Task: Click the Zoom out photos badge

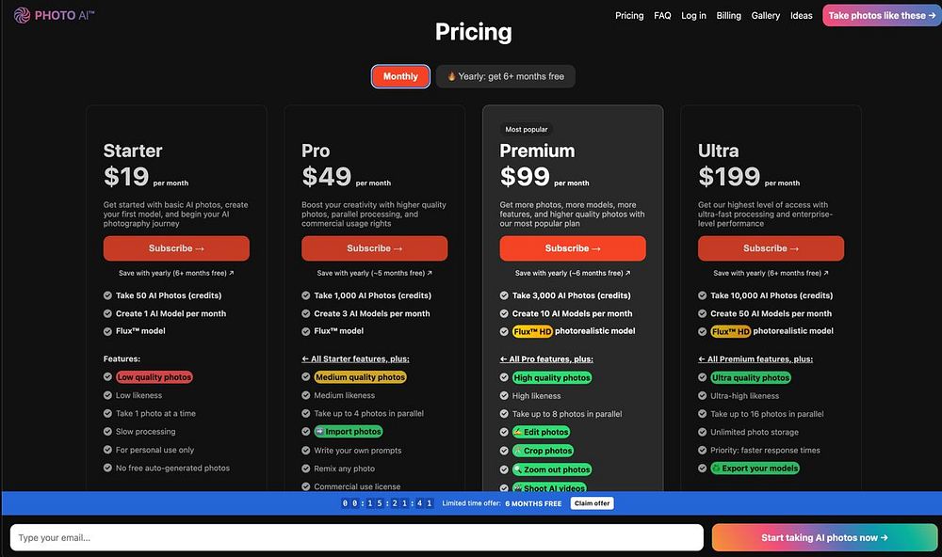Action: (x=551, y=469)
